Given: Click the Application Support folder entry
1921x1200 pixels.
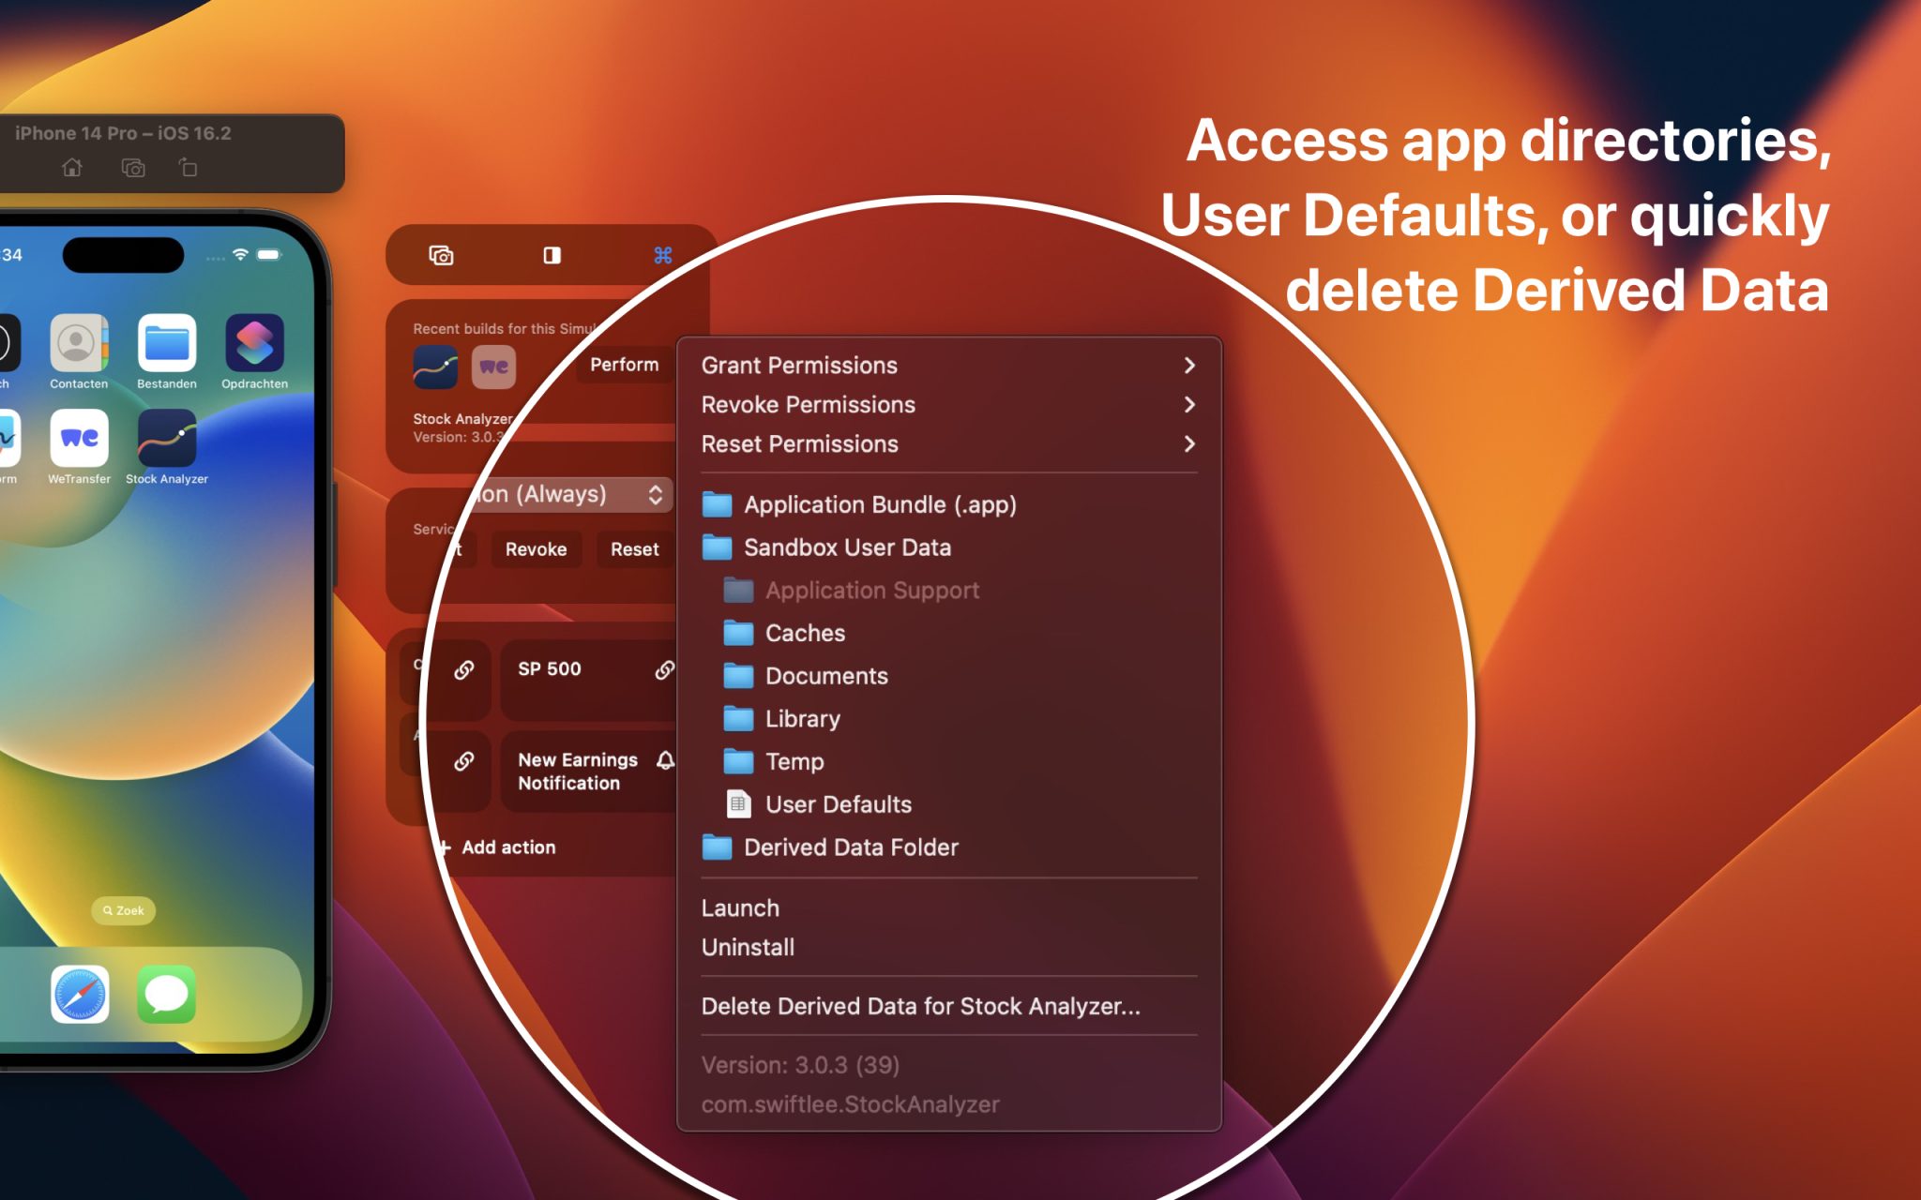Looking at the screenshot, I should tap(949, 591).
